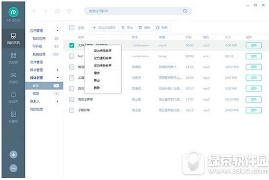
Task: Preview the 16.13 MB song
Action: [x=253, y=99]
